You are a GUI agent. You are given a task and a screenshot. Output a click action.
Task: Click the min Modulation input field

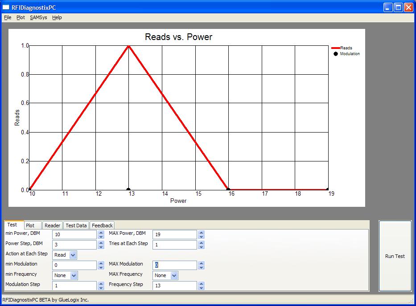pos(74,265)
